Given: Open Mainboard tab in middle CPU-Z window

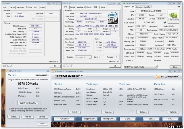Looking at the screenshot, I should [x=80, y=7].
